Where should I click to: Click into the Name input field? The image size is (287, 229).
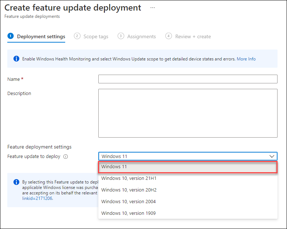[x=188, y=79]
